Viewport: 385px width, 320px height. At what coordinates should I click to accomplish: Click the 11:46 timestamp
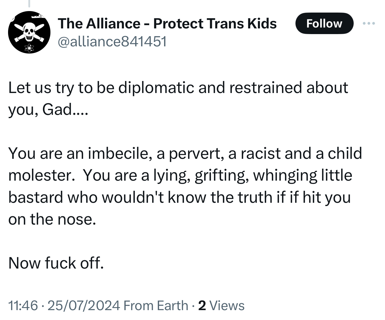click(x=23, y=306)
